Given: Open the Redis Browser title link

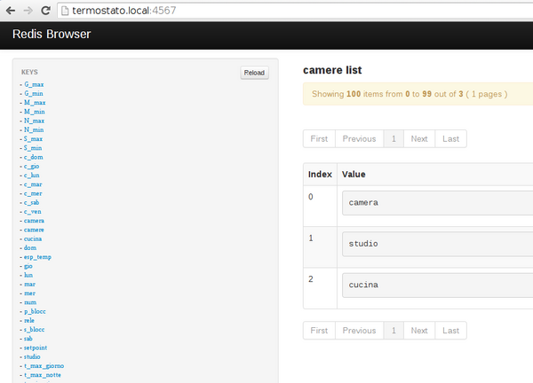Looking at the screenshot, I should [x=51, y=35].
